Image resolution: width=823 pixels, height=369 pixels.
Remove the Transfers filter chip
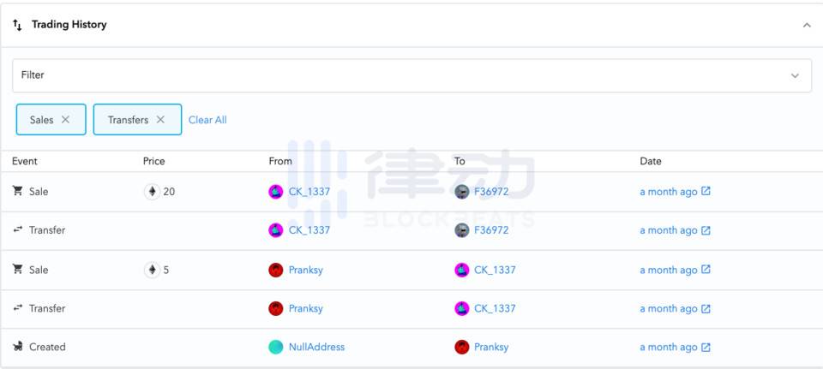(x=160, y=120)
